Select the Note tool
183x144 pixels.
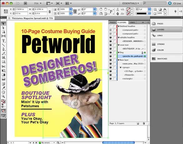[3, 84]
